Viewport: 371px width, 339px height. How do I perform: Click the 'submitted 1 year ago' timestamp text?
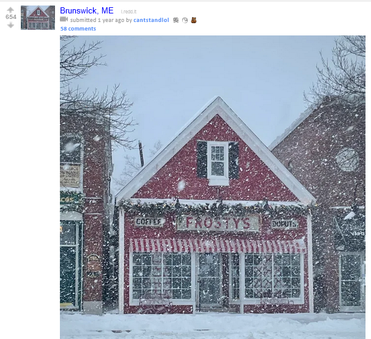tap(97, 20)
